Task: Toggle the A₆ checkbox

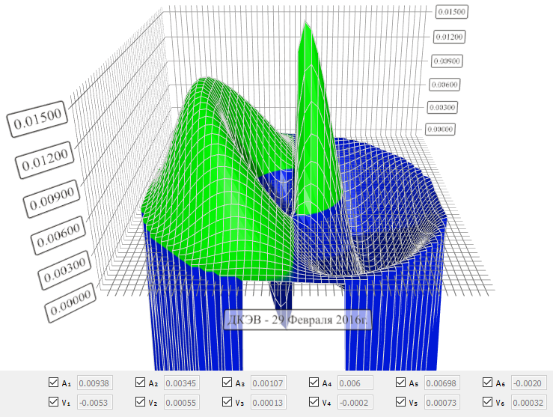Action: (x=489, y=383)
